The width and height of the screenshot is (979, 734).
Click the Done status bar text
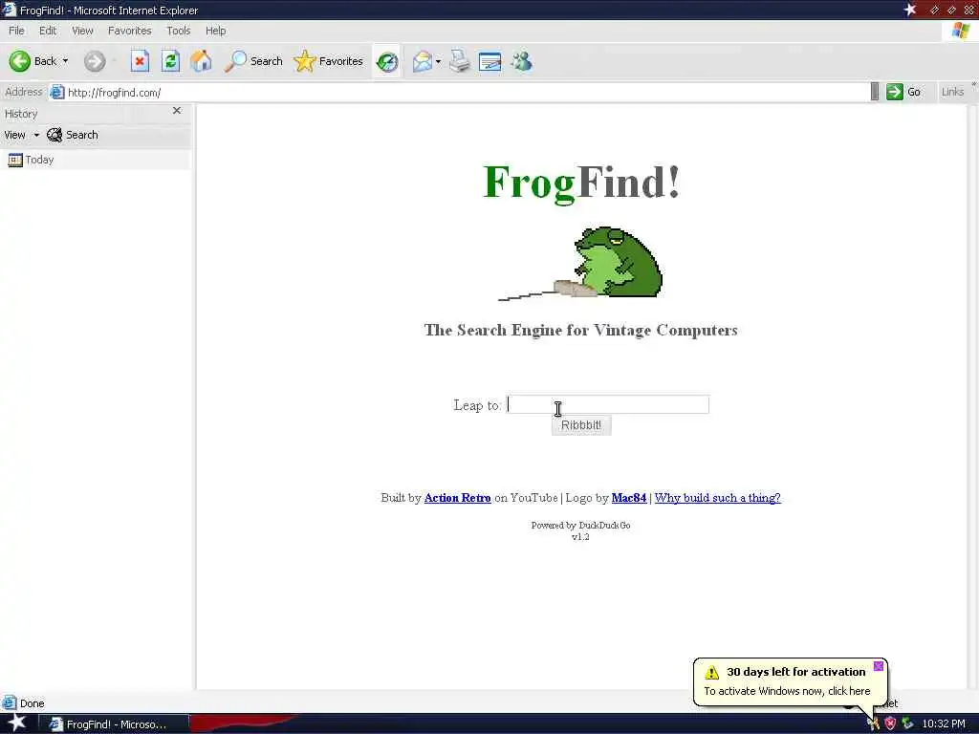click(x=32, y=703)
